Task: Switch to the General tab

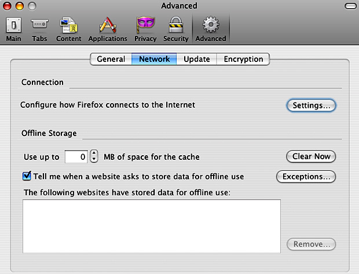Action: tap(111, 59)
